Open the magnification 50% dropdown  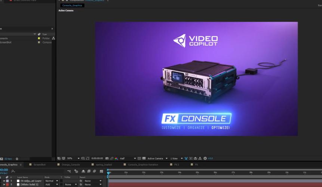pyautogui.click(x=73, y=159)
